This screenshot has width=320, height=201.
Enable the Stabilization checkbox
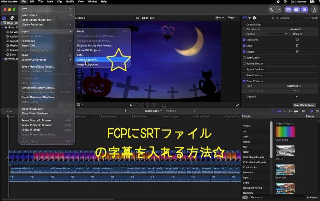244,57
